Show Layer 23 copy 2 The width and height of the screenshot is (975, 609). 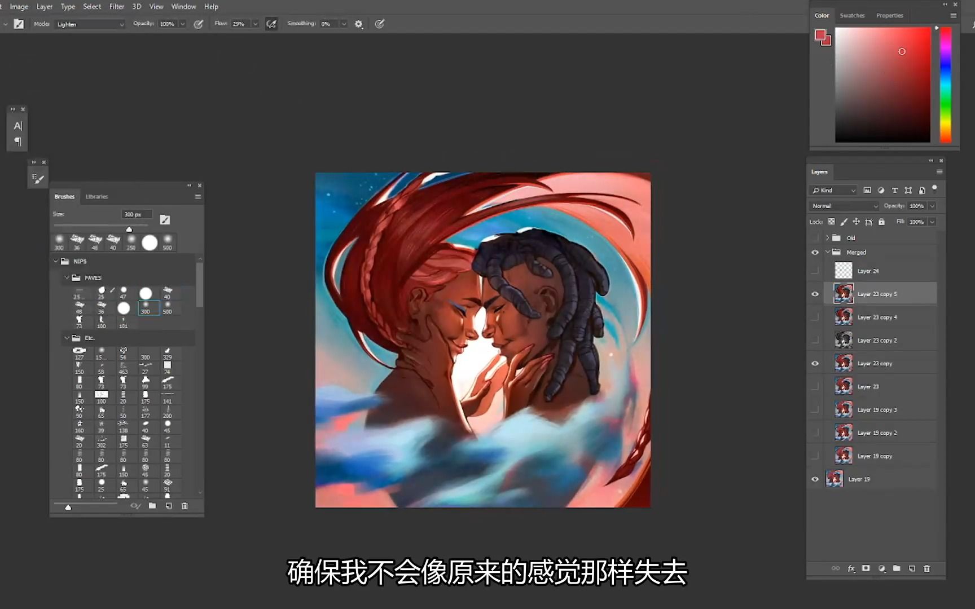click(815, 340)
